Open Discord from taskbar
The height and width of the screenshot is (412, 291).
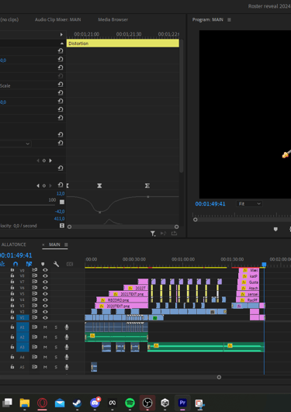[x=95, y=402]
